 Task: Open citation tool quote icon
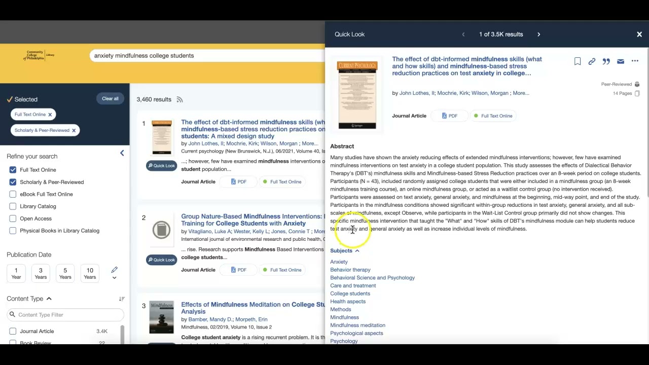(606, 61)
